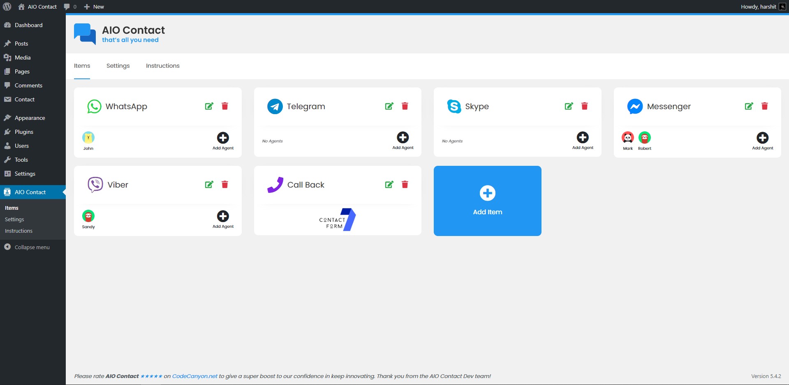Delete the WhatsApp item
Viewport: 789px width, 385px height.
[225, 106]
